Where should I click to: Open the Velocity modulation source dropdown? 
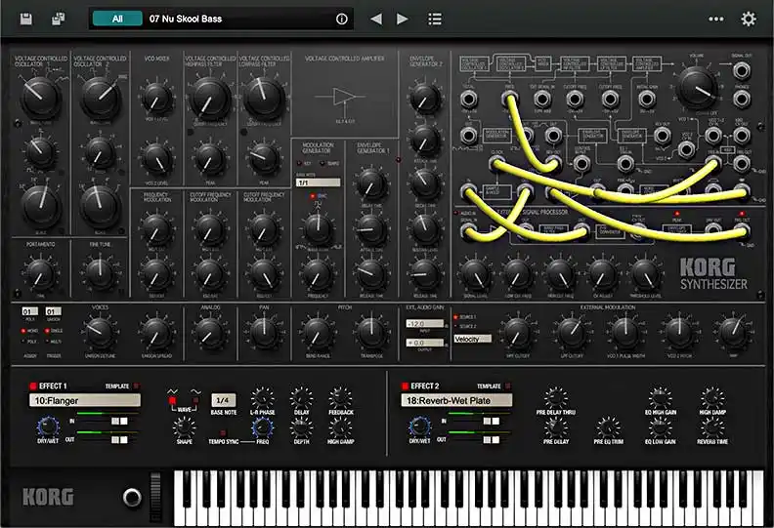pyautogui.click(x=472, y=339)
